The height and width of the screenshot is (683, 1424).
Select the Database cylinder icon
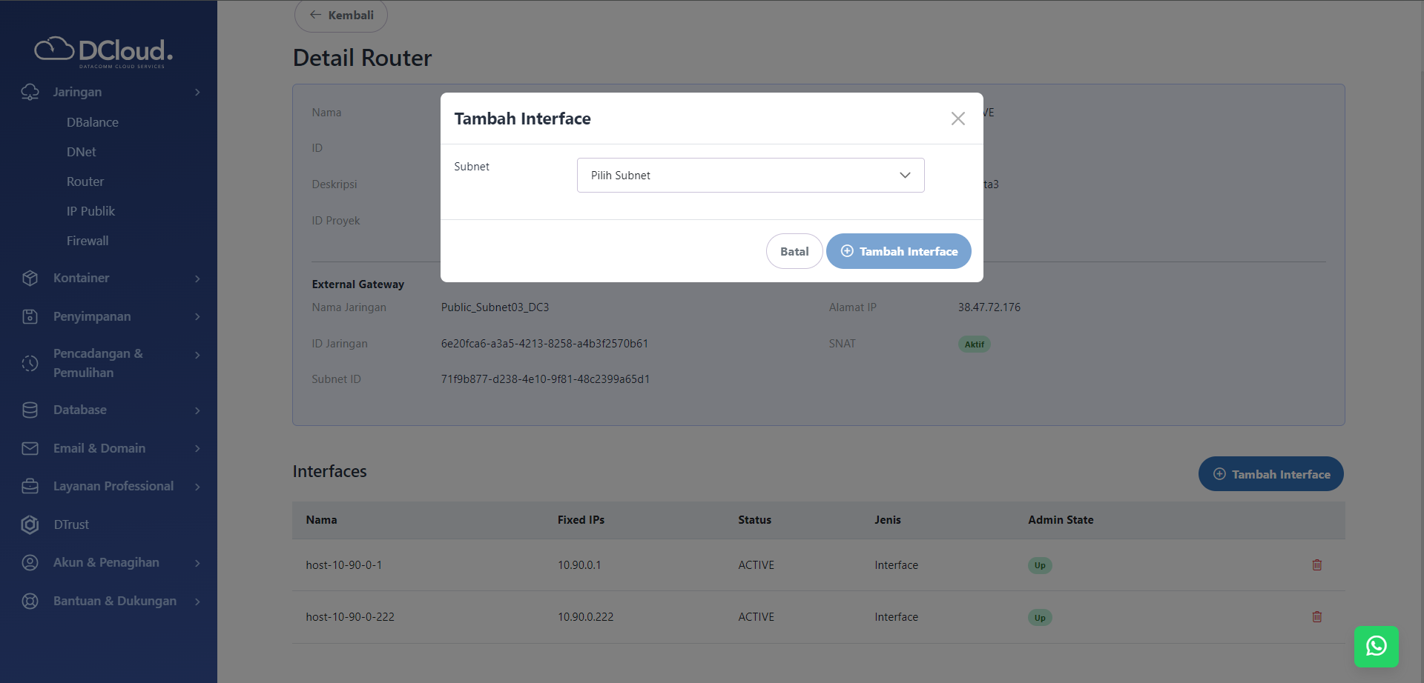(30, 410)
